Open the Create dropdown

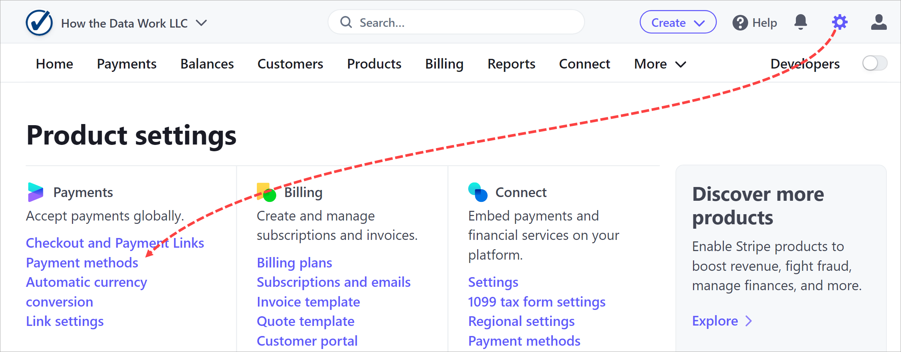tap(678, 22)
